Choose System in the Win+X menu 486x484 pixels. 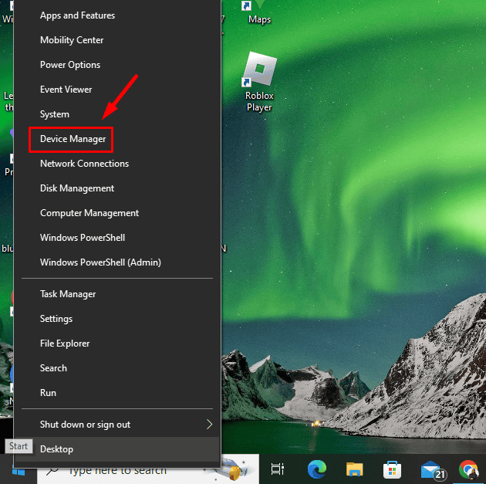(117, 114)
